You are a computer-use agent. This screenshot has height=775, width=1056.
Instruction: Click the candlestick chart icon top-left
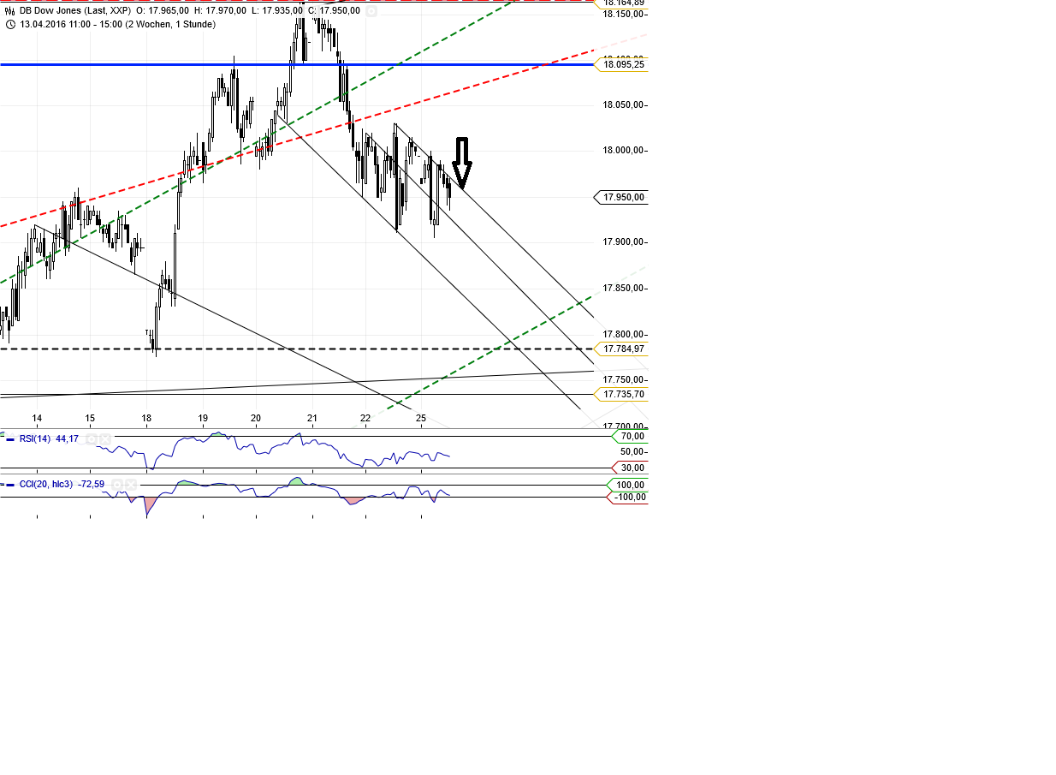pyautogui.click(x=9, y=10)
